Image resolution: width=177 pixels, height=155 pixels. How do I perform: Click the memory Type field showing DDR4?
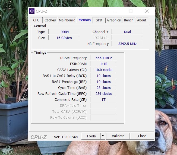click(x=64, y=32)
